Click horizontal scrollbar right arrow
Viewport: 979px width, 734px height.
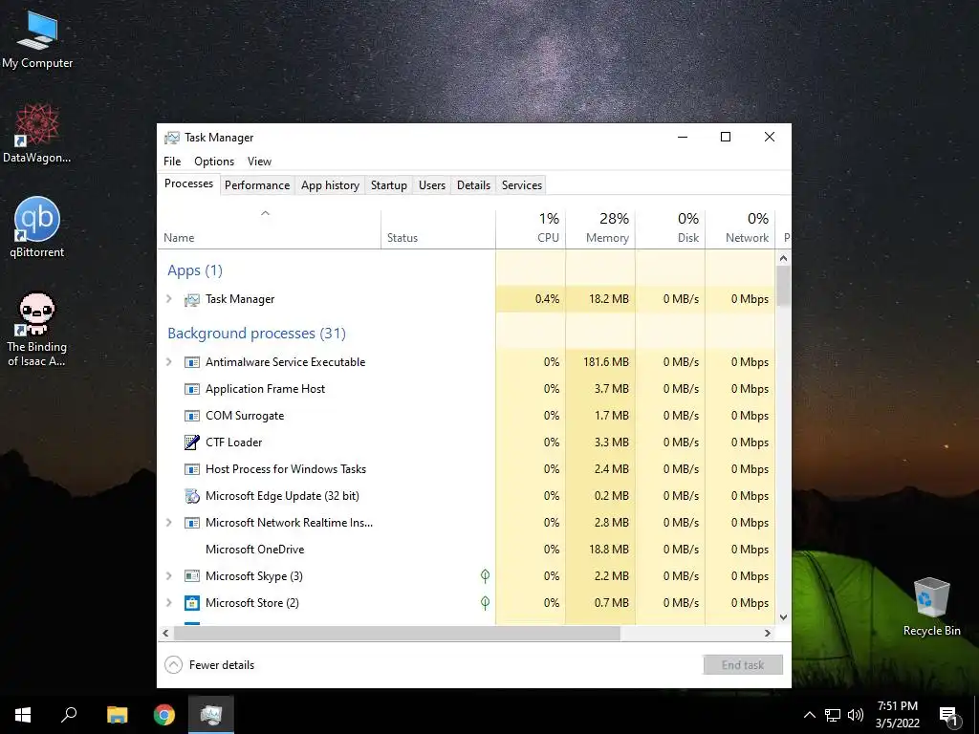[768, 633]
